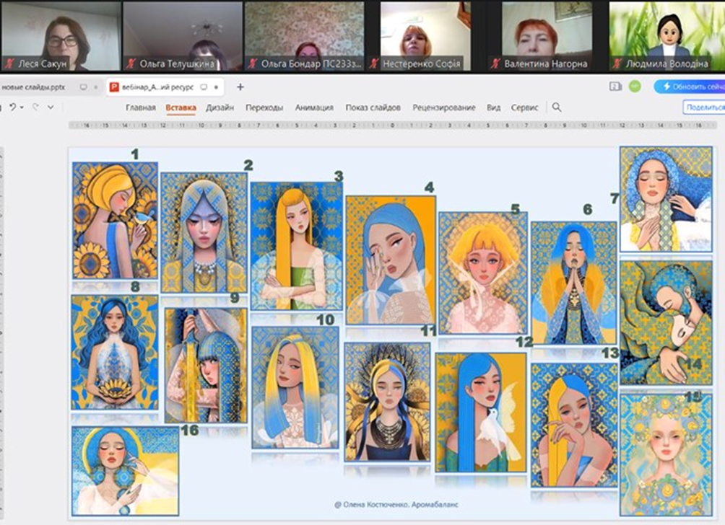
Task: Click the green user avatar icon
Action: [635, 87]
